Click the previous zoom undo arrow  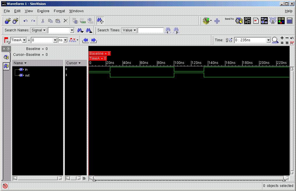tap(292, 38)
